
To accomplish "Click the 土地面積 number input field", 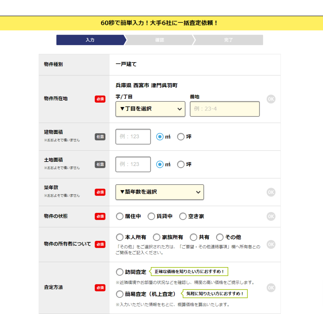I will 133,164.
